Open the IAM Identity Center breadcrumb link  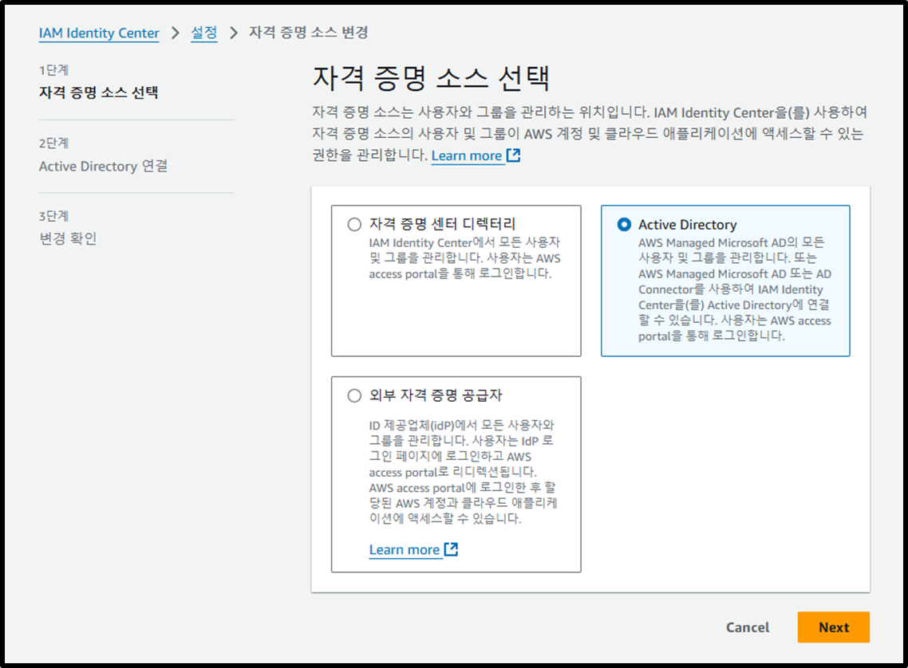pos(99,33)
